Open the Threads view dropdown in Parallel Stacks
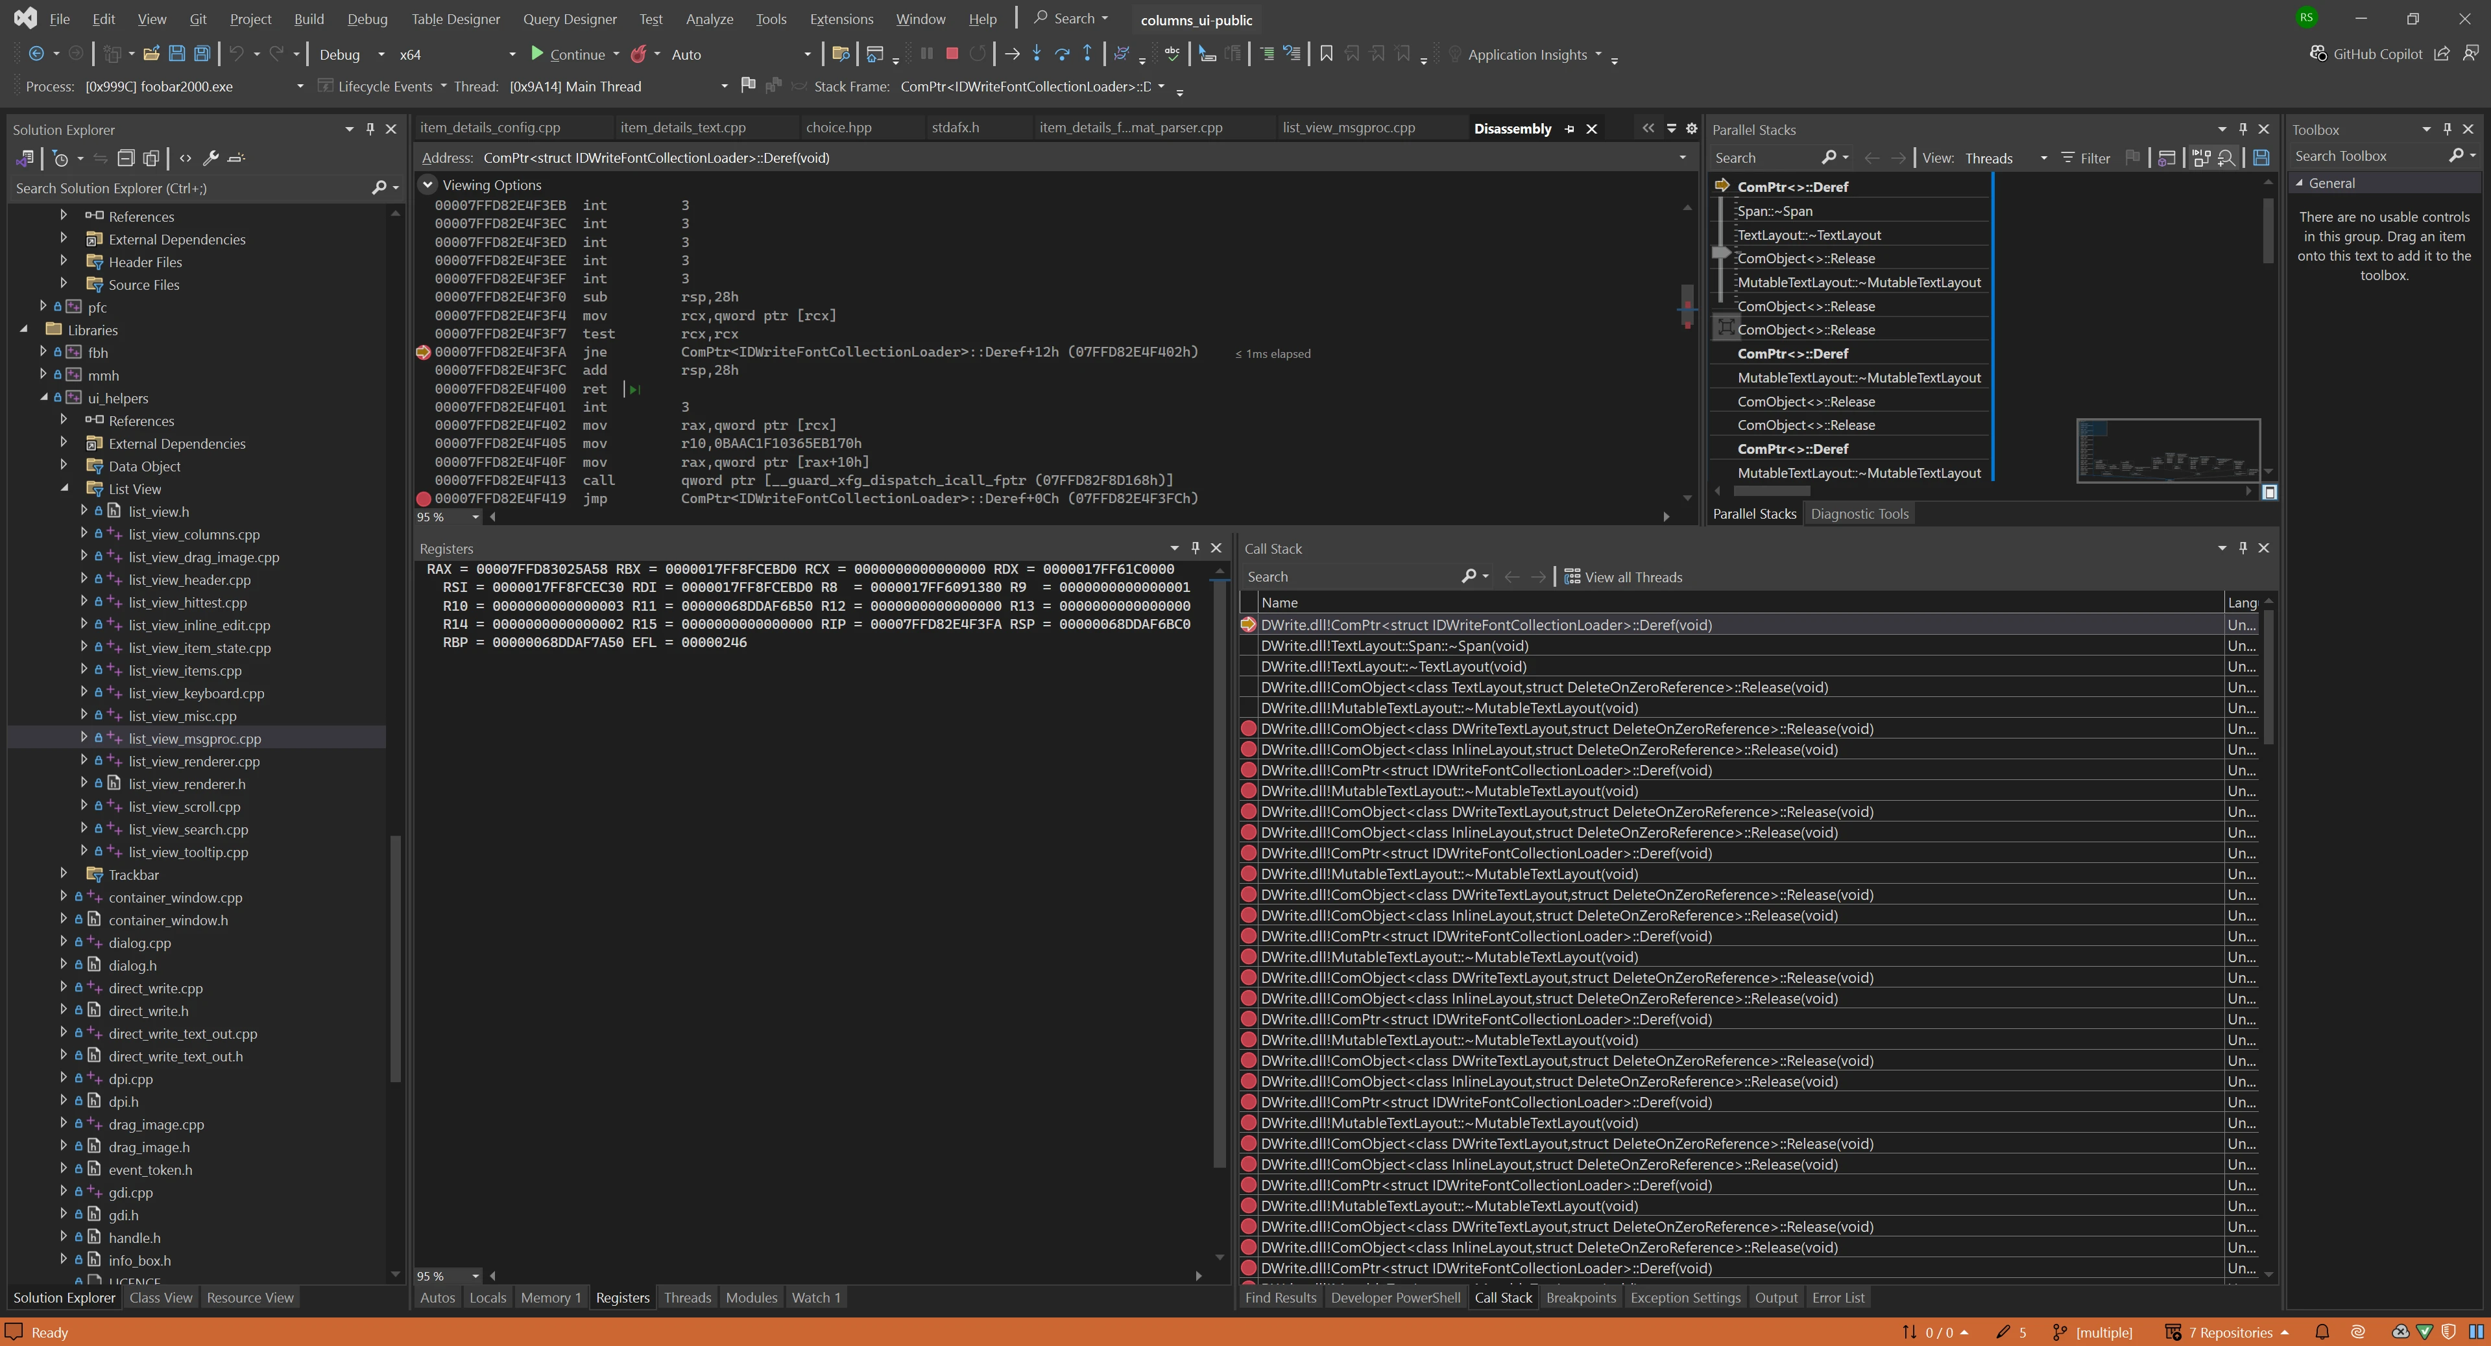Image resolution: width=2491 pixels, height=1346 pixels. [2043, 158]
